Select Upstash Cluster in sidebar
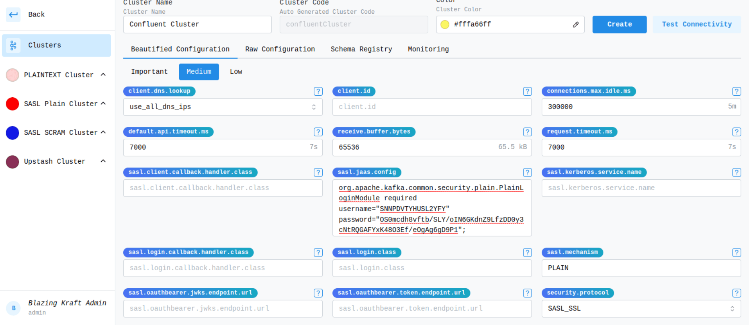The width and height of the screenshot is (749, 325). pos(54,162)
